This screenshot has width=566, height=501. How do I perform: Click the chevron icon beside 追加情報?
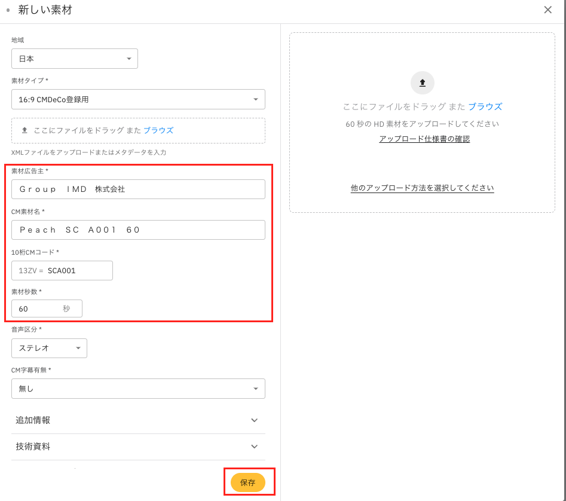[254, 420]
